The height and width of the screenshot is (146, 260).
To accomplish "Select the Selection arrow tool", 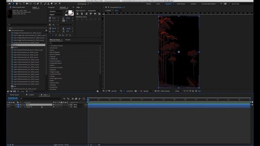I will [x=13, y=4].
